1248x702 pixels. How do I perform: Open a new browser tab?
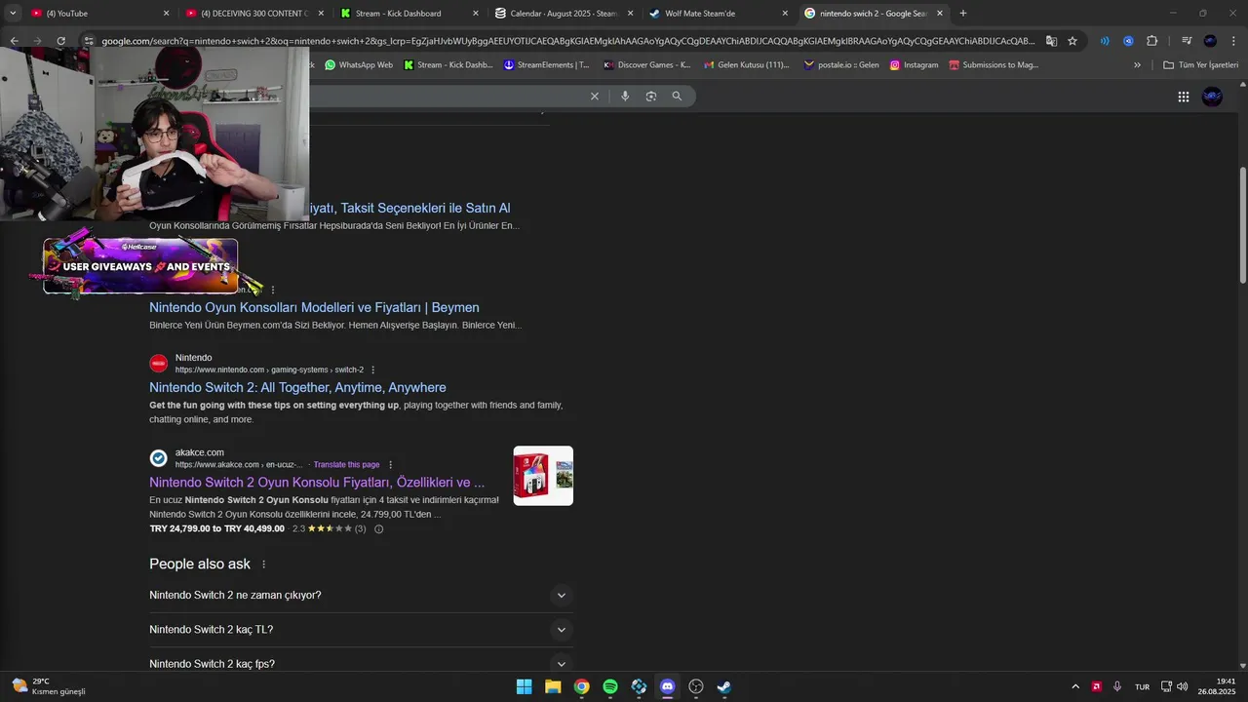point(963,14)
